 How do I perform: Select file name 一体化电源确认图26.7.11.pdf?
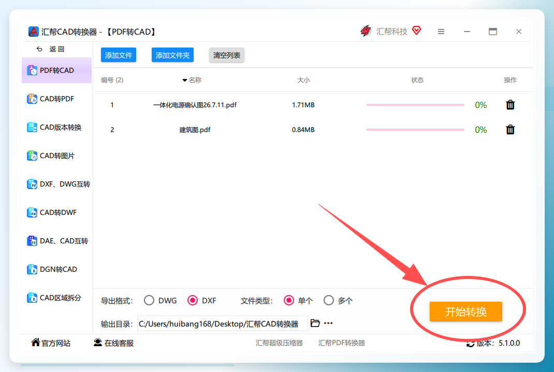[195, 105]
